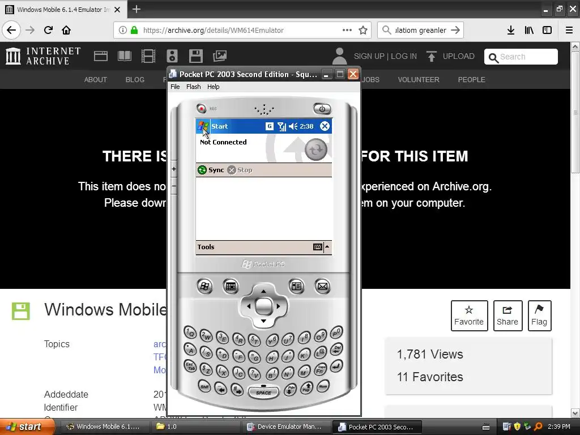The image size is (580, 435).
Task: Click the Flag button
Action: pos(539,315)
